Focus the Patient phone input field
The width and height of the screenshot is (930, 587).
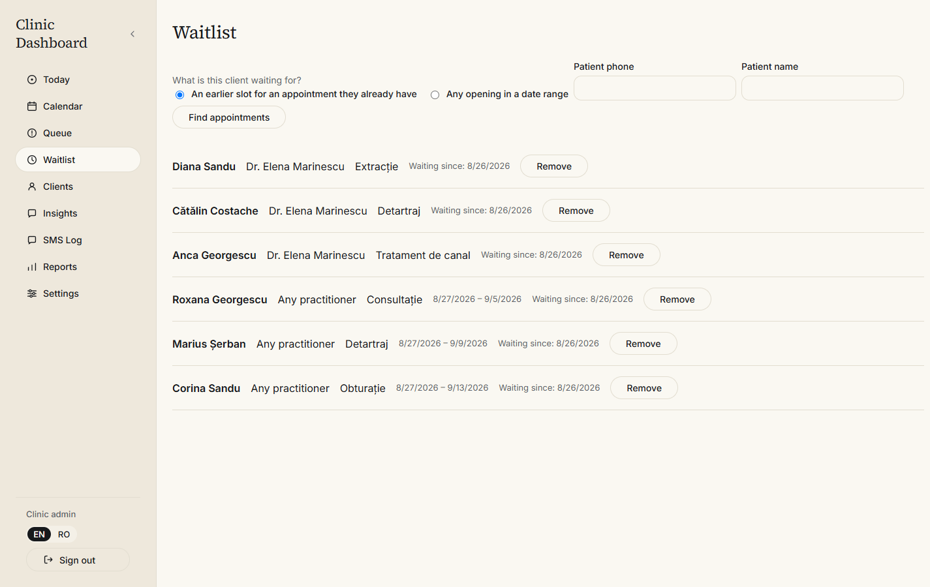655,88
